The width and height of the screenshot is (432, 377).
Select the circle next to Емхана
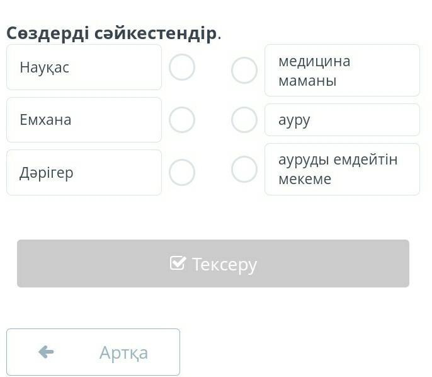pyautogui.click(x=182, y=120)
